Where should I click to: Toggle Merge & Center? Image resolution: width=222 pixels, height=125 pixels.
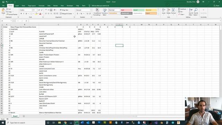click(66, 14)
